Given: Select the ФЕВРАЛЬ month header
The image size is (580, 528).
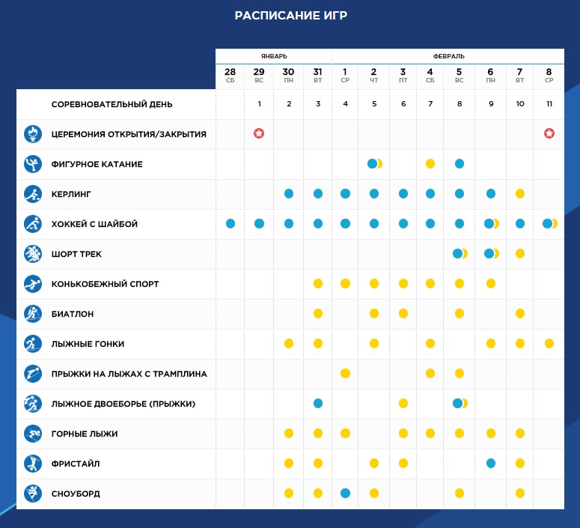Looking at the screenshot, I should coord(448,56).
